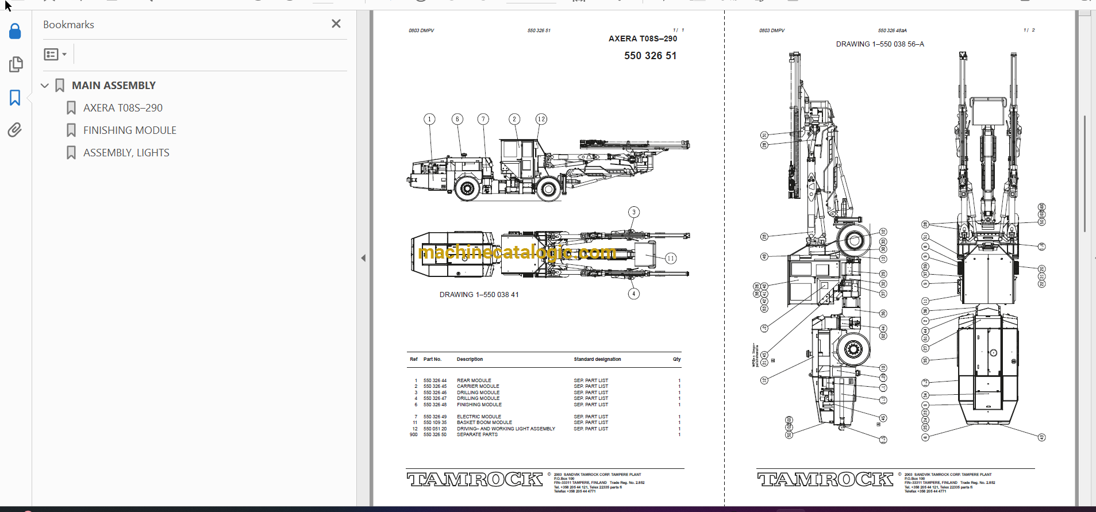This screenshot has height=512, width=1096.
Task: Click the Description column header
Action: point(470,359)
